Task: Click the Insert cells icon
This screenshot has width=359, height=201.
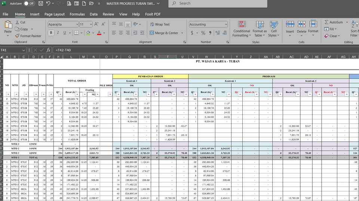Action: tap(290, 24)
